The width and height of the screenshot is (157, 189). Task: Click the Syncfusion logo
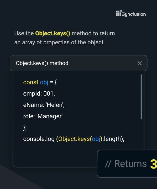pos(131,13)
